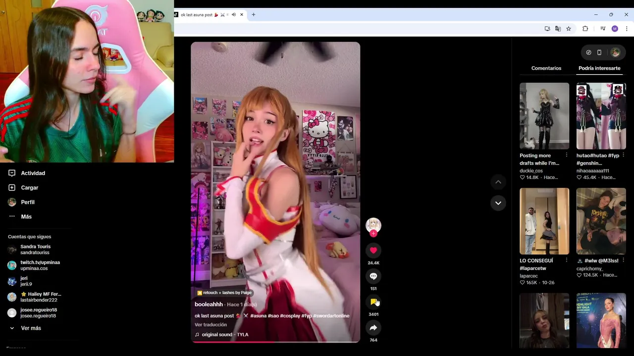The height and width of the screenshot is (356, 634).
Task: Click the nihaoaaaaaa111 username
Action: pyautogui.click(x=592, y=171)
